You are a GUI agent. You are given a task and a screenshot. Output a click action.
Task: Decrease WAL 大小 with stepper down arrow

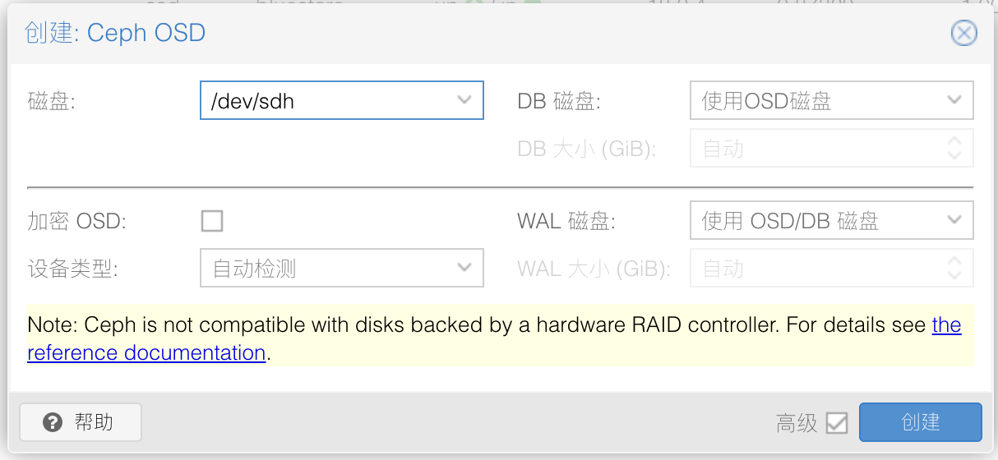[x=954, y=277]
